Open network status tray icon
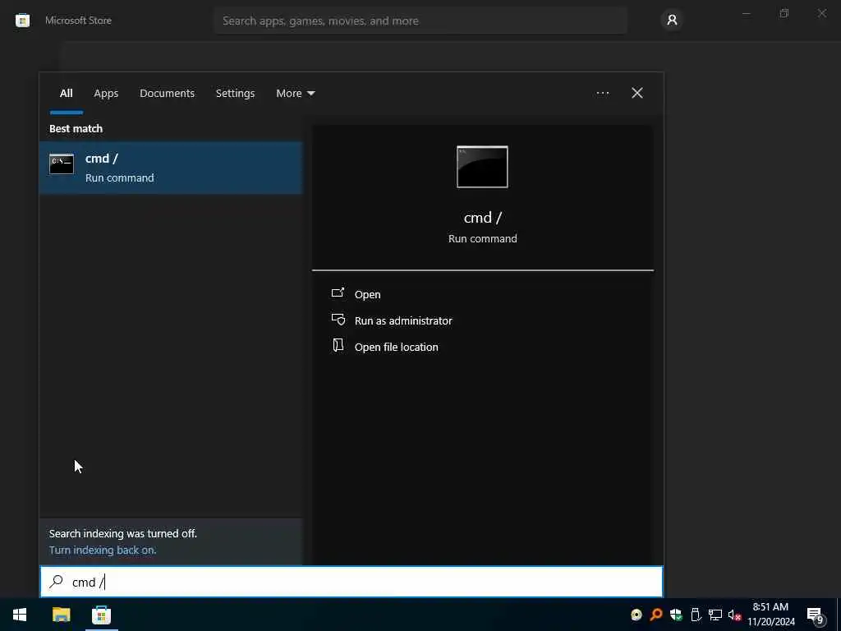 pos(715,615)
